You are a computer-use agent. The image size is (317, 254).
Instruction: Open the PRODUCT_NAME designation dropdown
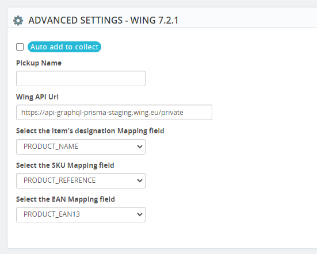[81, 147]
